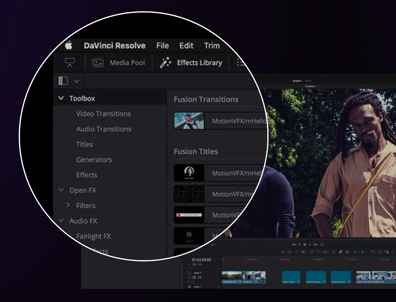Select the red arrow Selection tool
396x302 pixels.
click(x=283, y=252)
